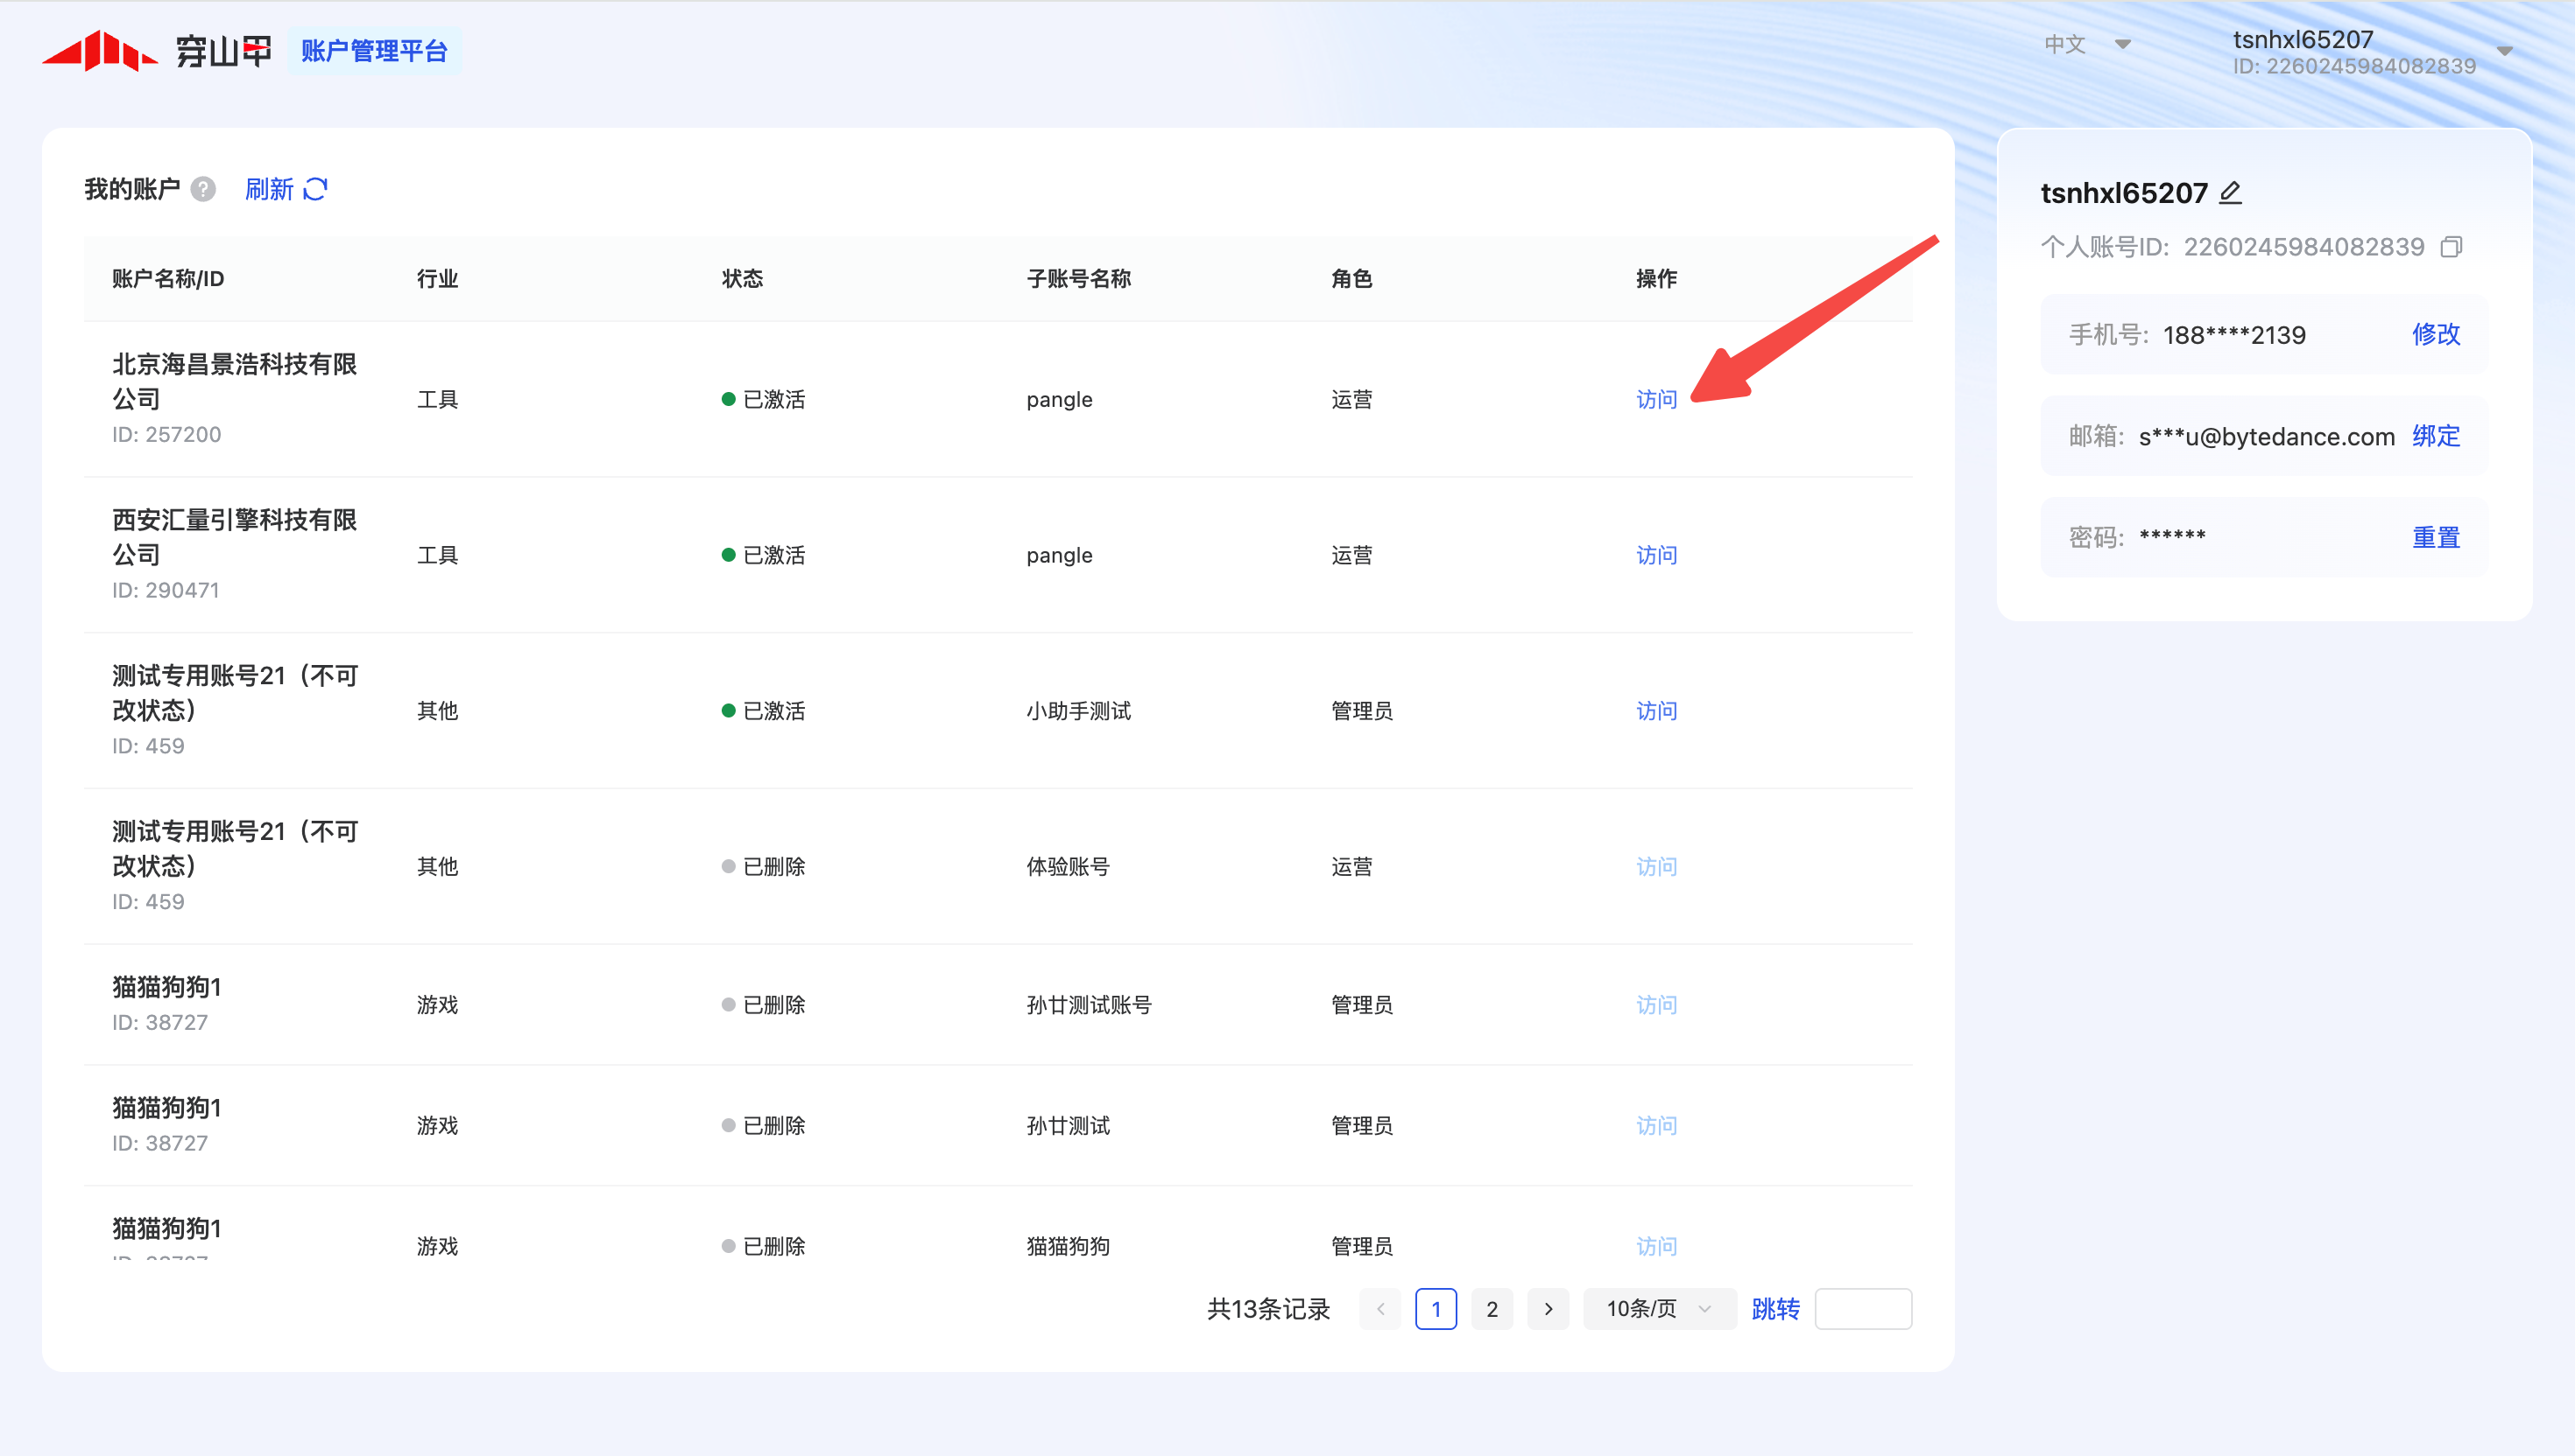Click the refresh circular arrow icon
This screenshot has height=1456, width=2575.
pos(315,189)
